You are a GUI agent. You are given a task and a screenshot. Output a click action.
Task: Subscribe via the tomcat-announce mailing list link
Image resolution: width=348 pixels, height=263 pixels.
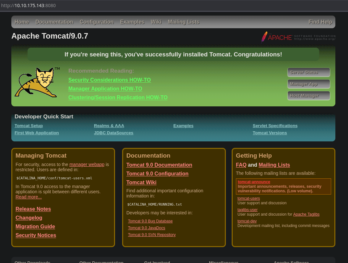254,182
